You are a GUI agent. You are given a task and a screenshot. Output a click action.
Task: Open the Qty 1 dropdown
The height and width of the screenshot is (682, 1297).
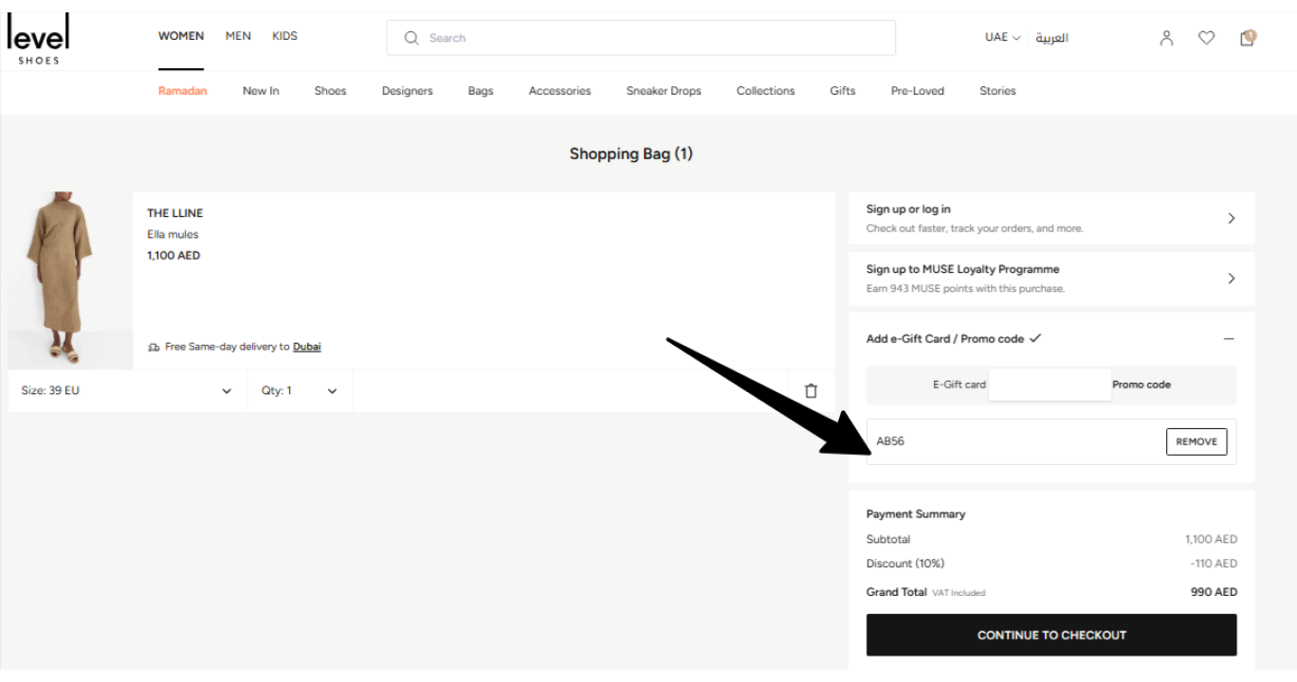tap(300, 390)
